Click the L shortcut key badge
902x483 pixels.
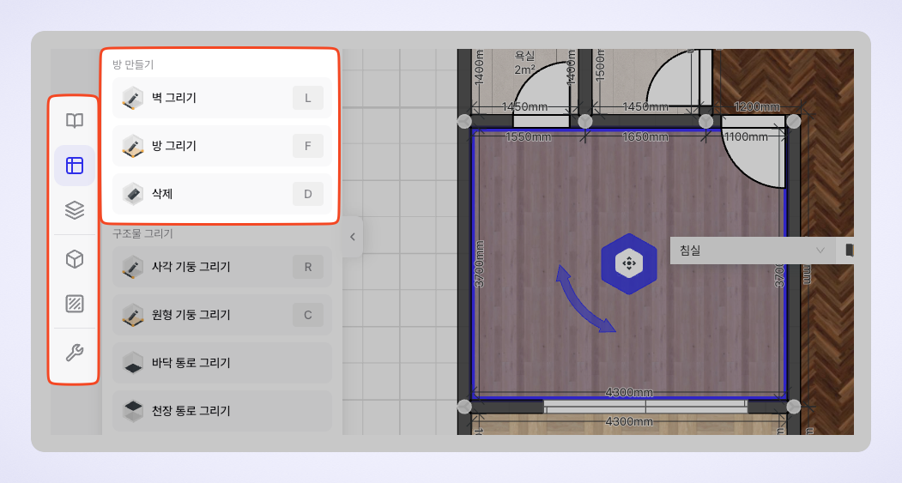[x=308, y=98]
